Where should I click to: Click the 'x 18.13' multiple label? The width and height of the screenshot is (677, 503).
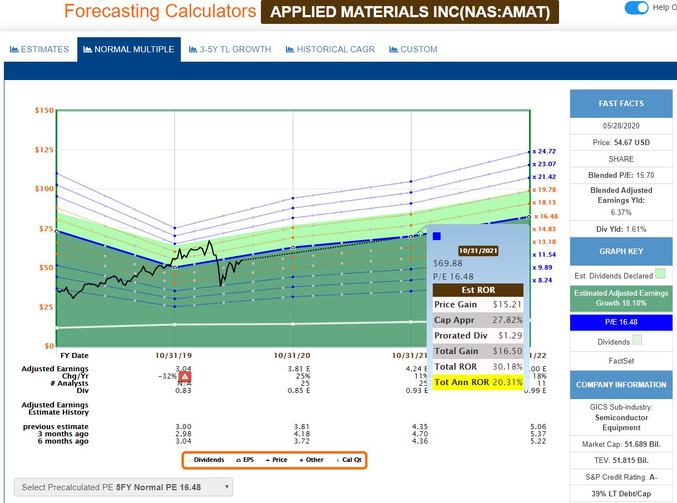coord(543,202)
